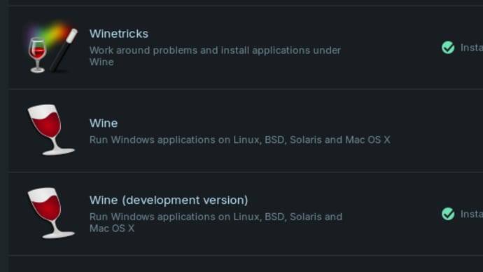
Task: Click the development version's two-line 'Run Windows applications' description
Action: click(x=216, y=222)
